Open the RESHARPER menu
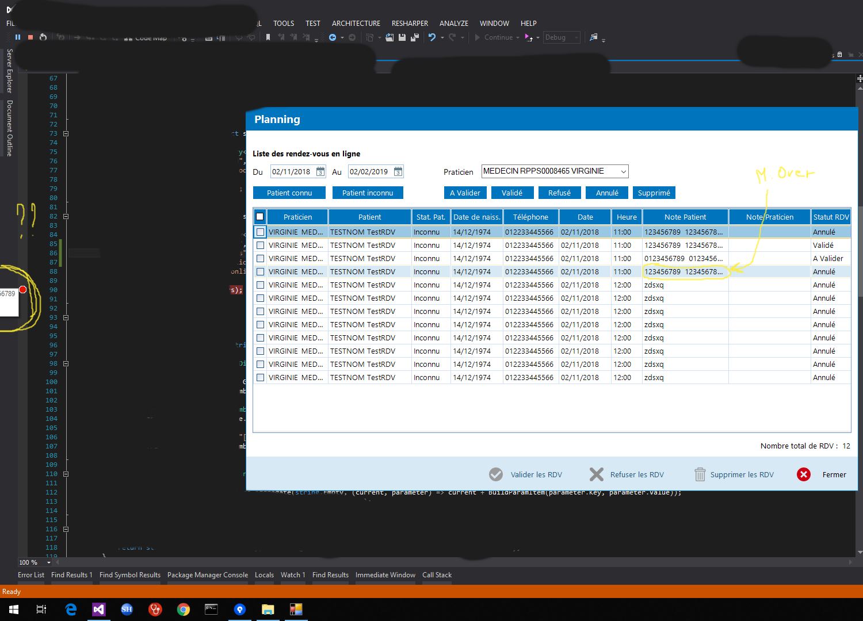The width and height of the screenshot is (863, 621). click(x=410, y=23)
